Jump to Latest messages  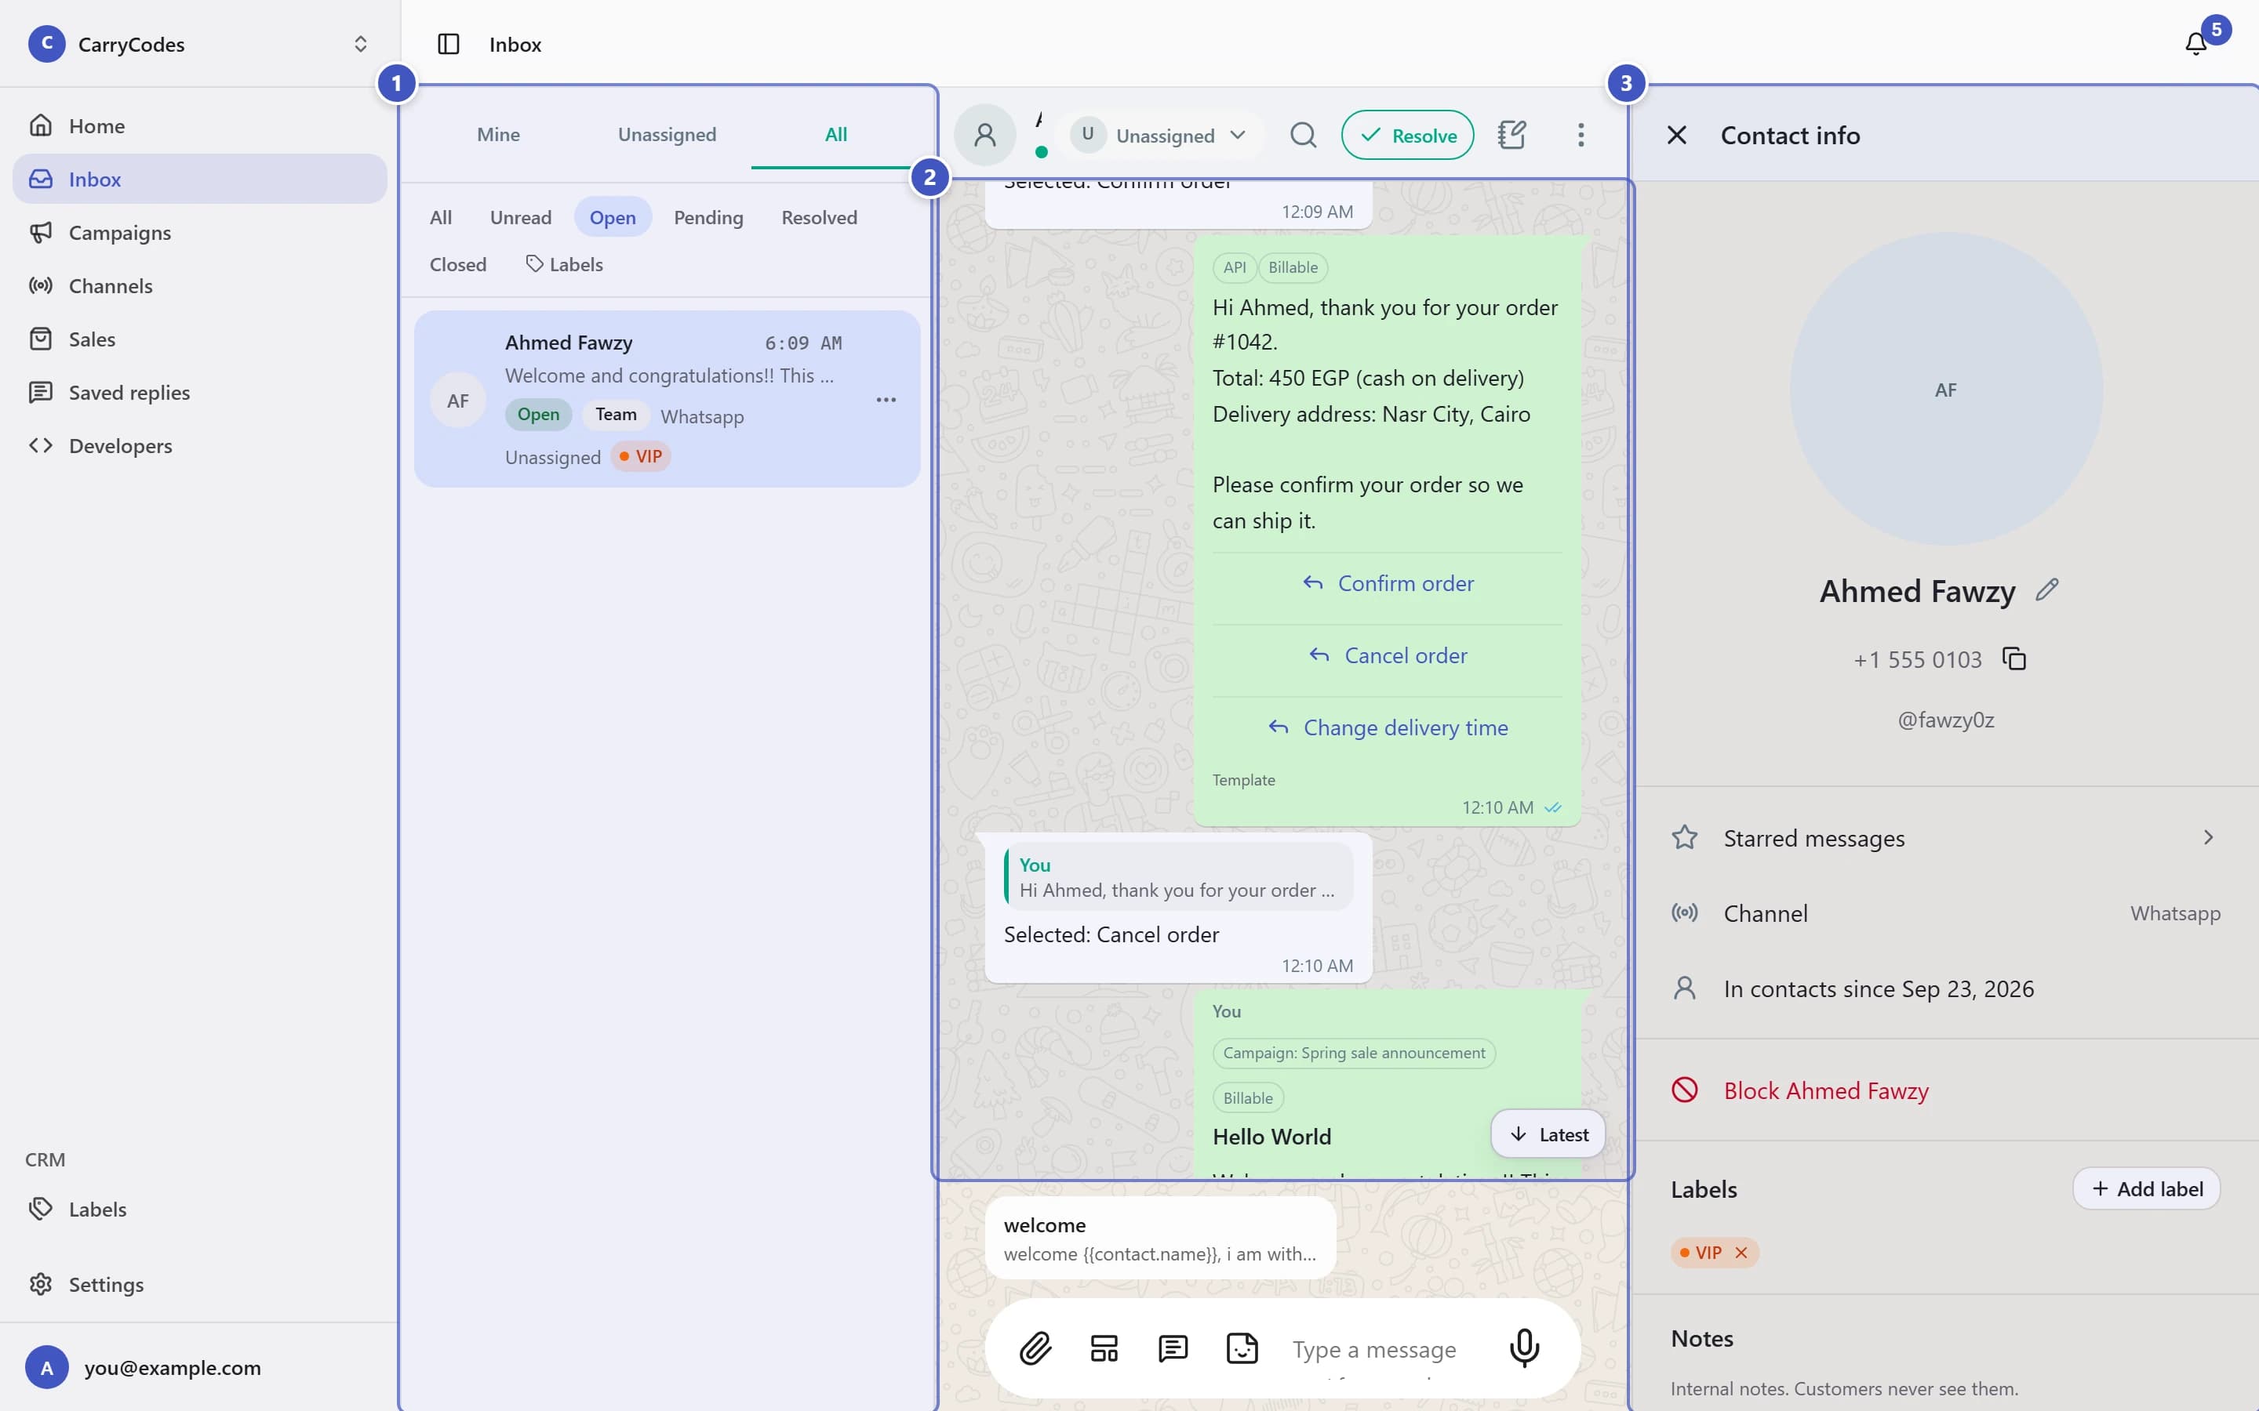1548,1134
